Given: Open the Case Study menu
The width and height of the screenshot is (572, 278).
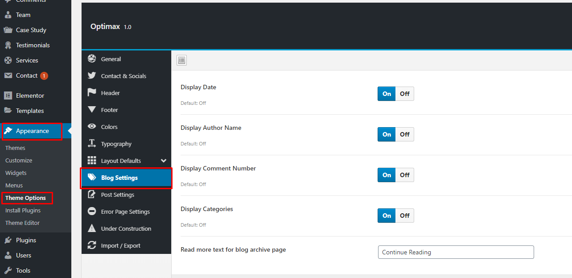Looking at the screenshot, I should coord(36,30).
